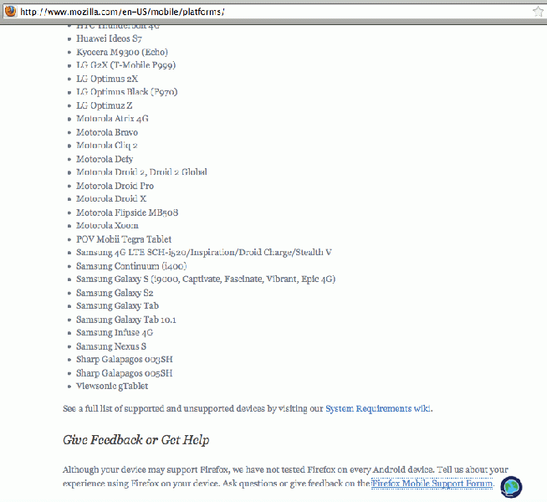
Task: Click the Motorola Xoom entry
Action: pos(107,226)
